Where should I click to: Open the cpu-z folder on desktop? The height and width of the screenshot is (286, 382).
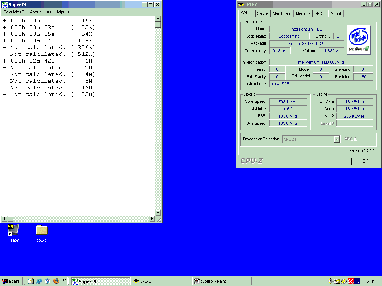[41, 233]
